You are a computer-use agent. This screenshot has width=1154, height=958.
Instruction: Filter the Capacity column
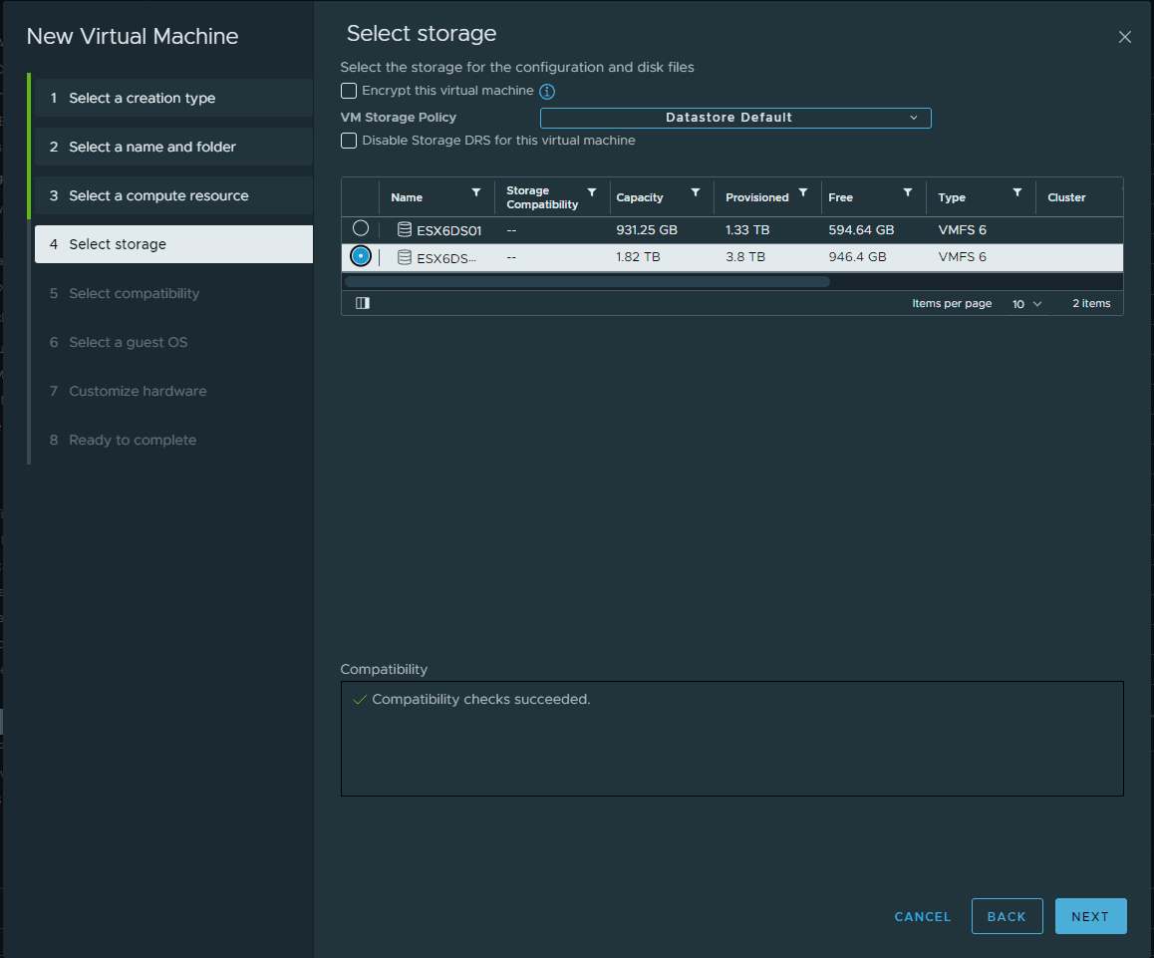[x=696, y=192]
